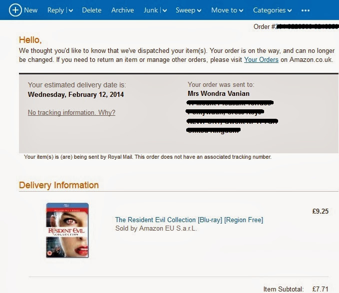Image resolution: width=339 pixels, height=293 pixels.
Task: Archive the current message
Action: pos(122,10)
